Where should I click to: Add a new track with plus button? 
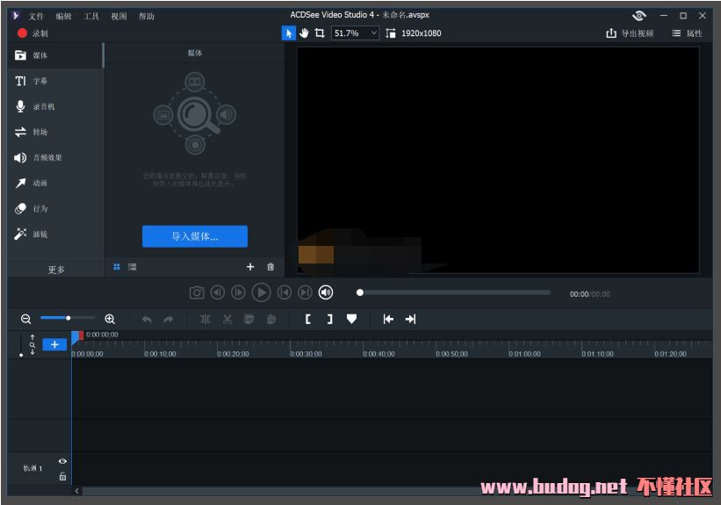[x=54, y=344]
